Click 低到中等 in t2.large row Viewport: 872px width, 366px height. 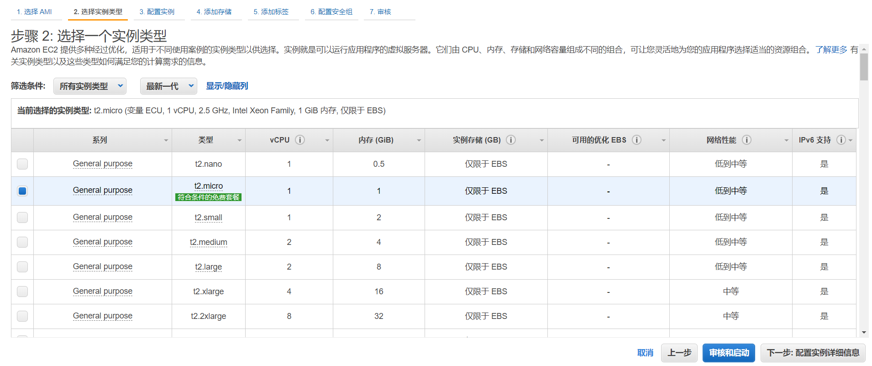point(731,267)
